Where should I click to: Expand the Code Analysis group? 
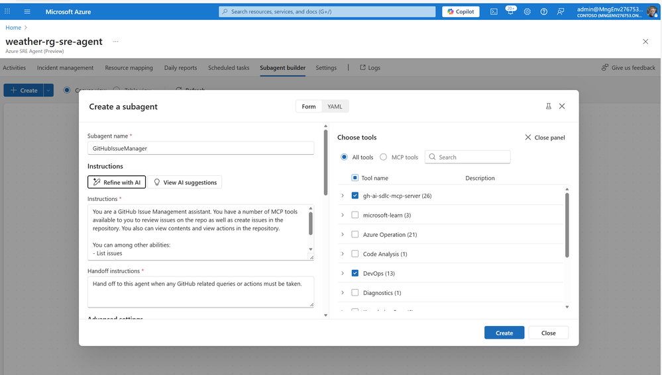point(343,254)
